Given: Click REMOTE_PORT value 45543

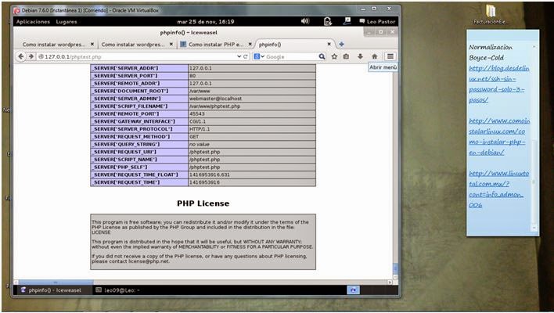Looking at the screenshot, I should click(197, 113).
